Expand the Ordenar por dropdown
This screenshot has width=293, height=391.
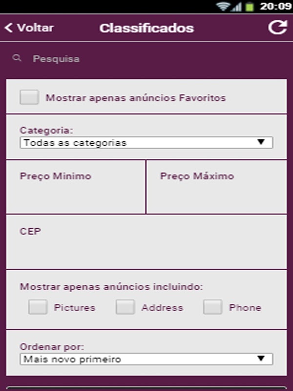(146, 359)
